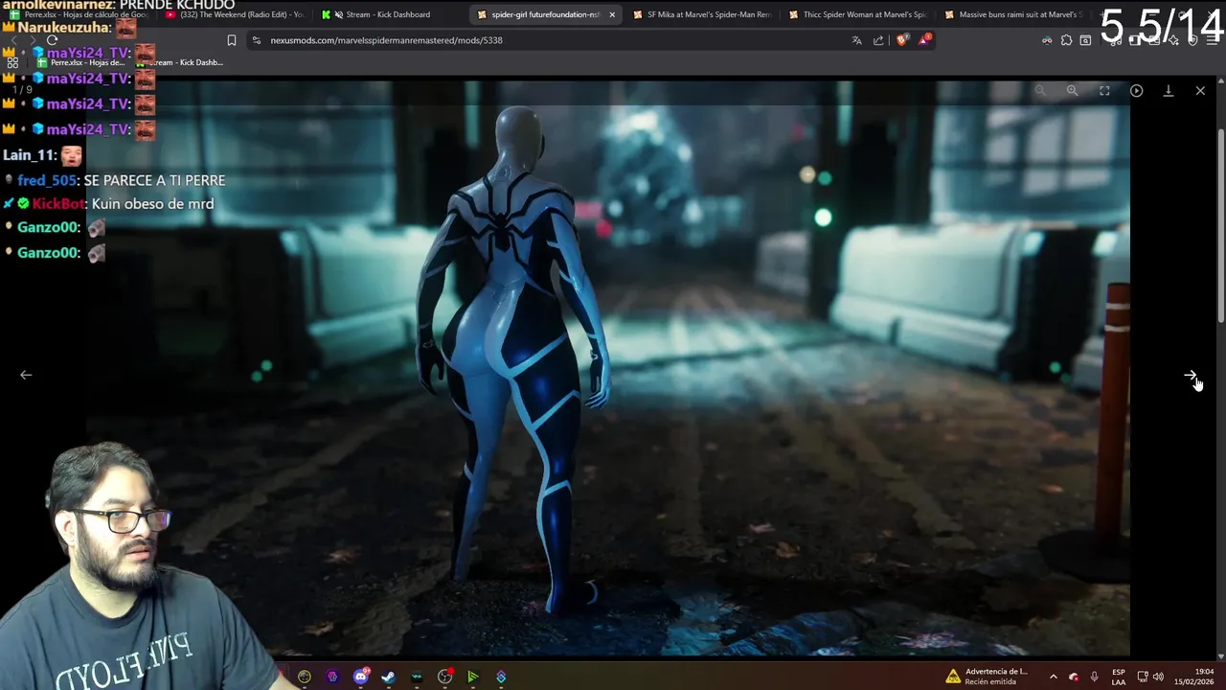This screenshot has width=1226, height=690.
Task: Open the Massive buns raimi suit tab
Action: click(1015, 14)
